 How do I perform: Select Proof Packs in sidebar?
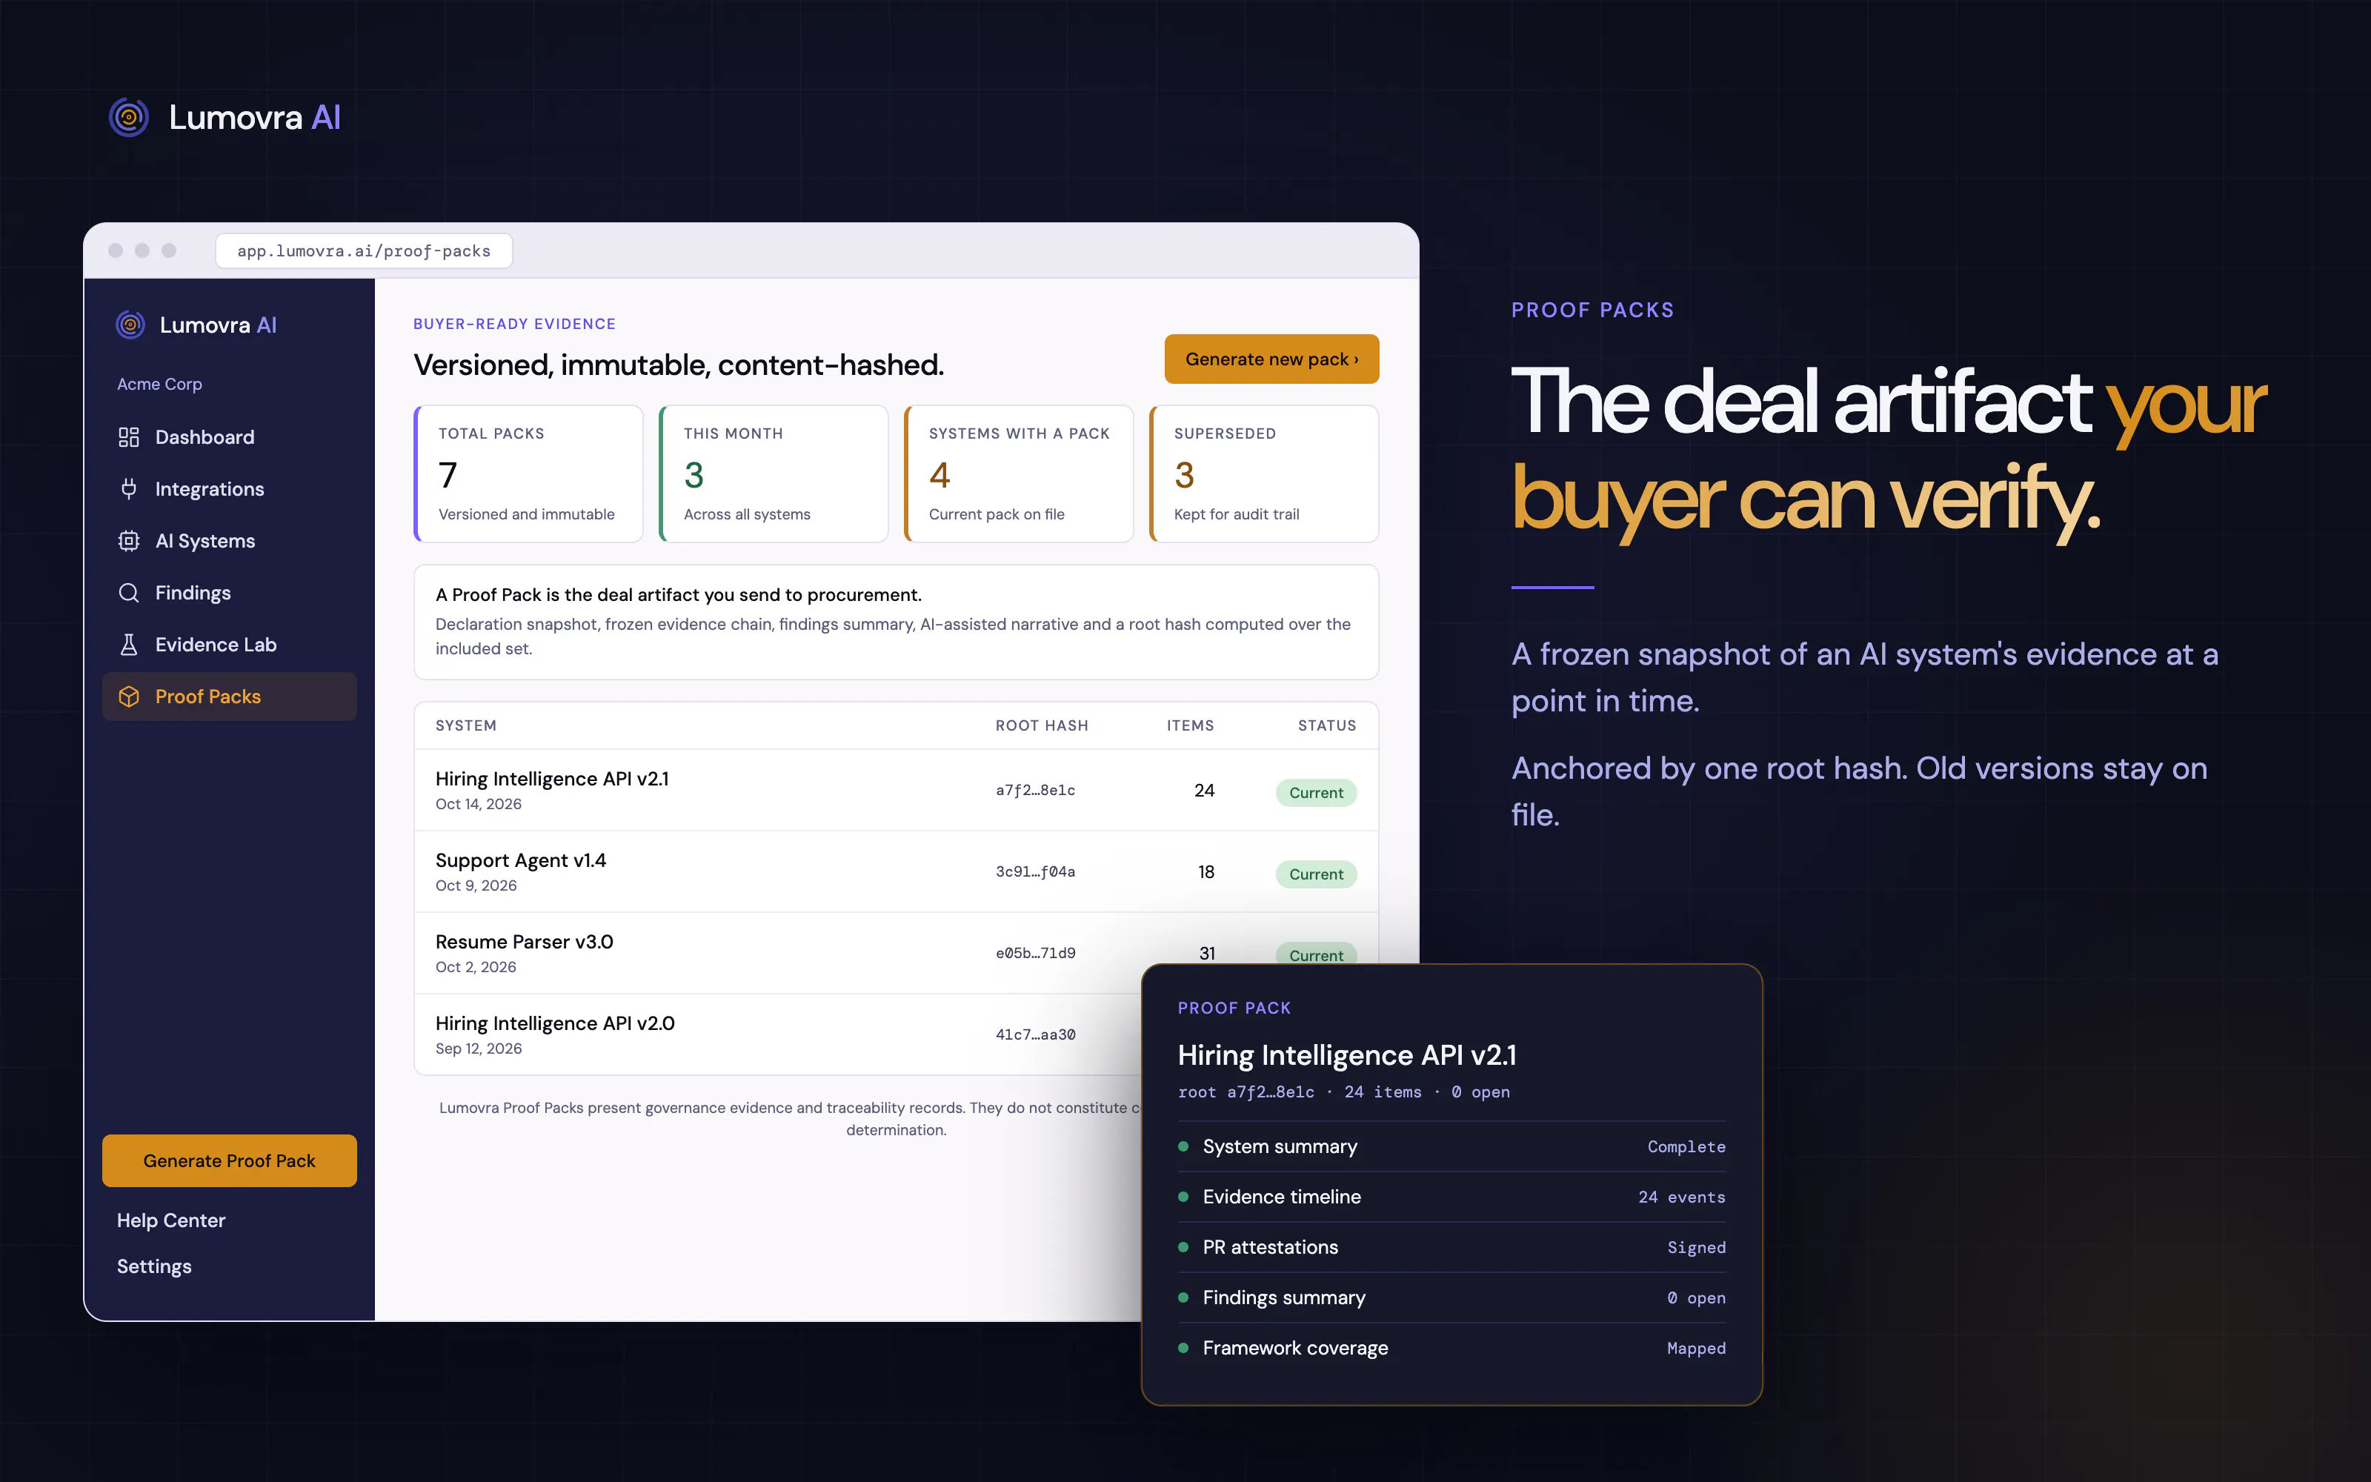coord(229,697)
